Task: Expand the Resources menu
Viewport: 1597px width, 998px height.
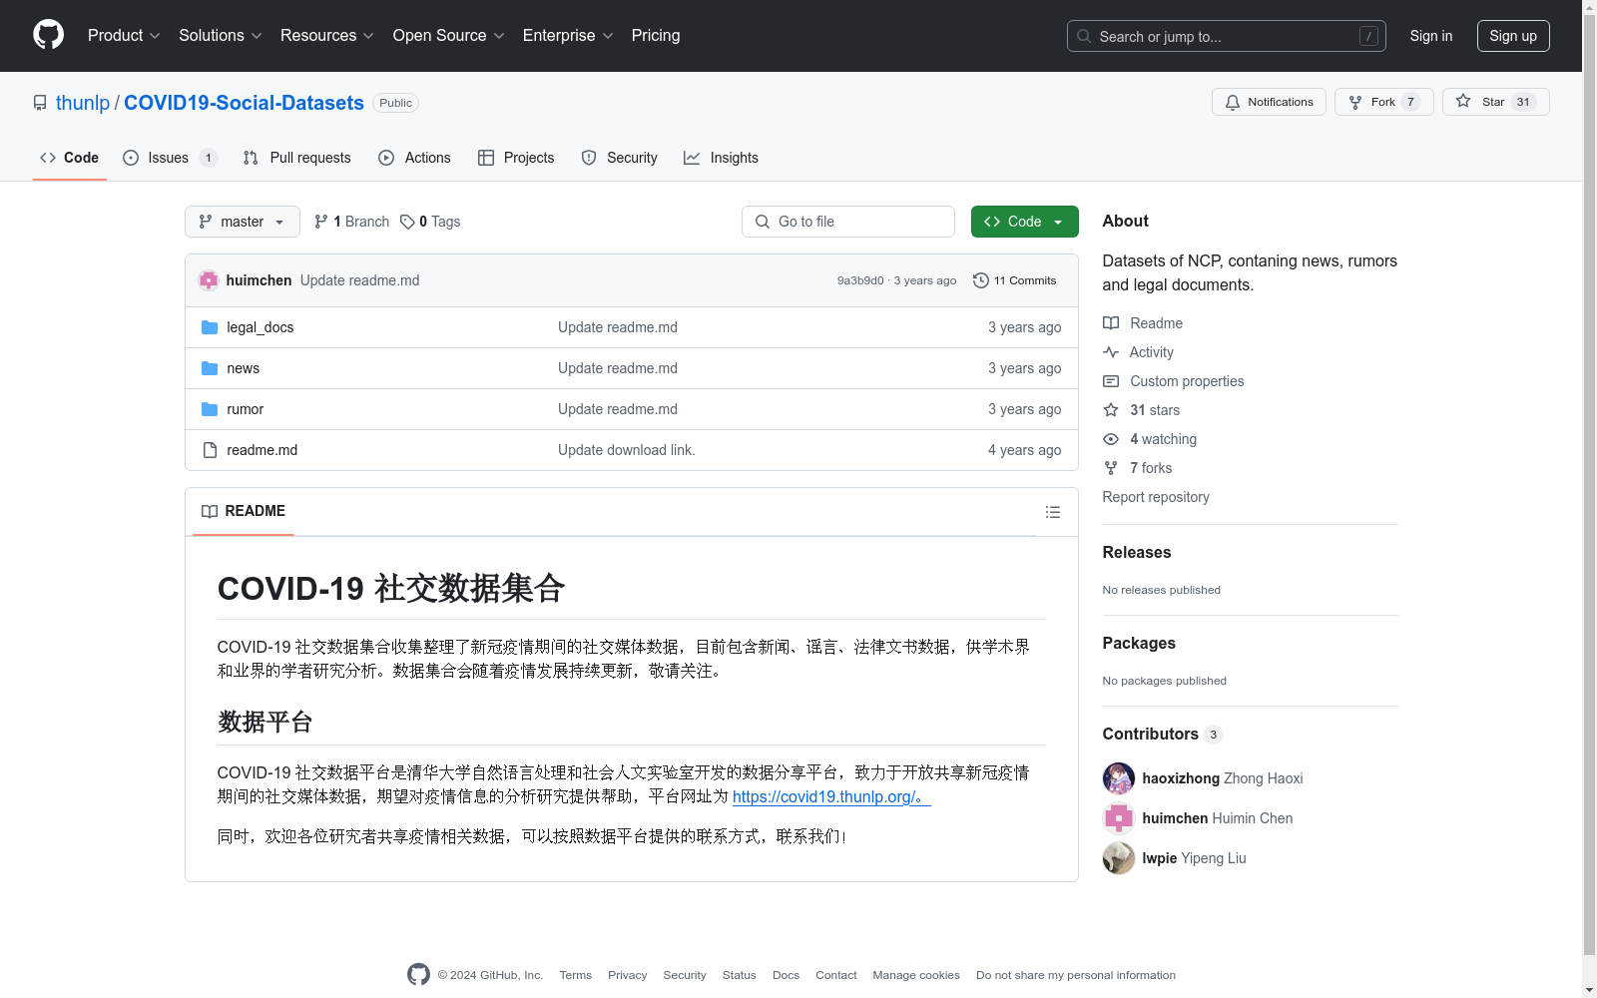Action: [x=327, y=35]
